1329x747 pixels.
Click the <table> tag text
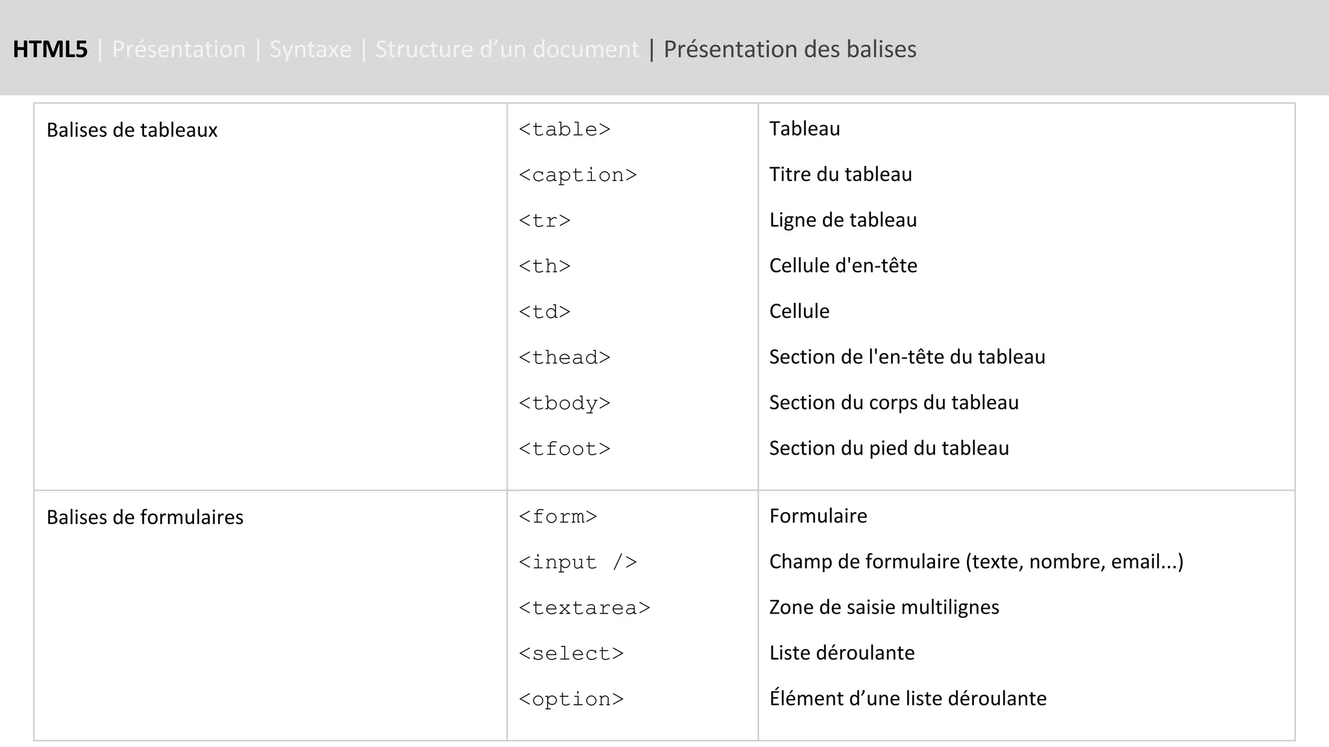[x=565, y=130]
